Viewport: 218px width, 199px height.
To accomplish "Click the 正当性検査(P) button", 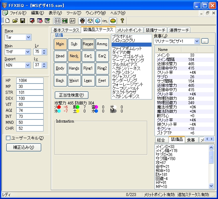I will pyautogui.click(x=71, y=95).
